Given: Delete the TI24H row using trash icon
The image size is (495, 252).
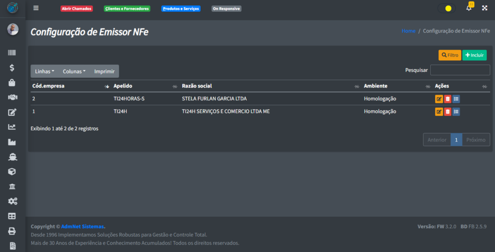Looking at the screenshot, I should click(x=448, y=112).
